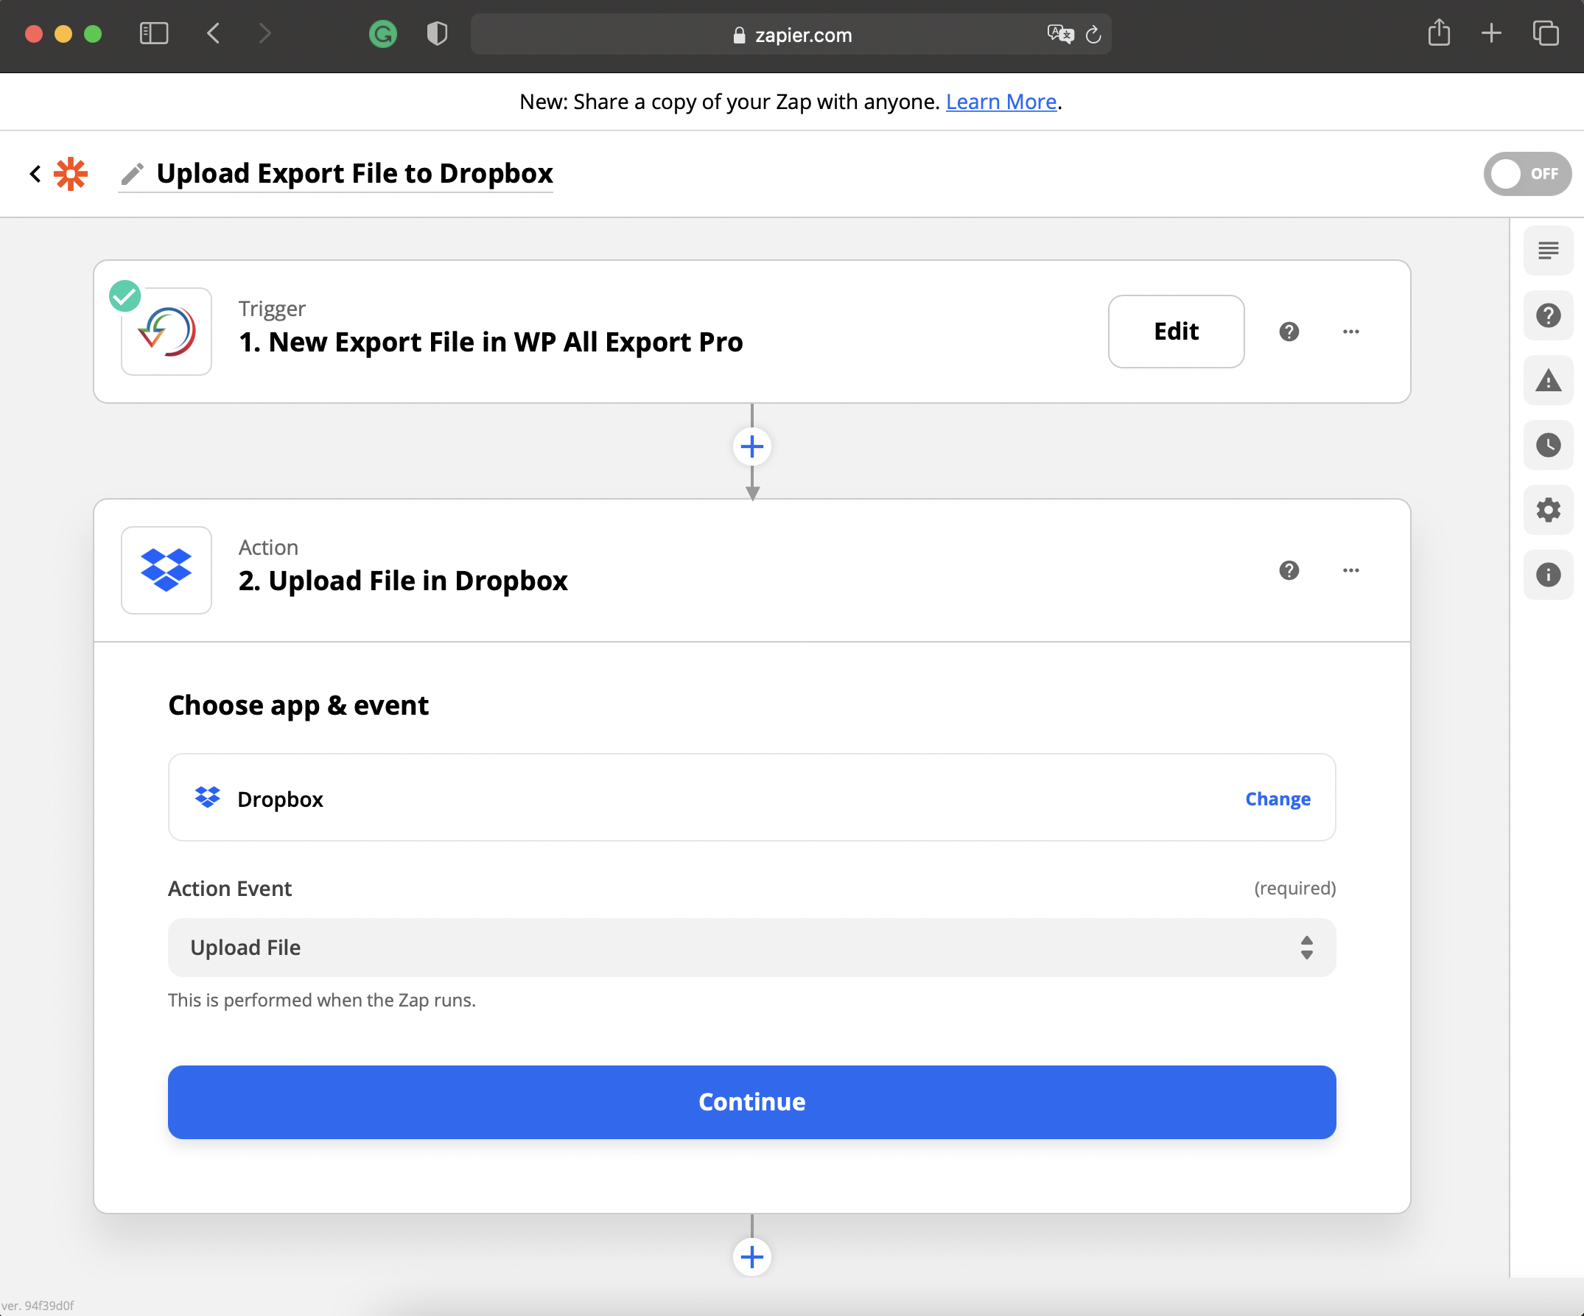
Task: Open the Zap history clock icon
Action: tap(1548, 445)
